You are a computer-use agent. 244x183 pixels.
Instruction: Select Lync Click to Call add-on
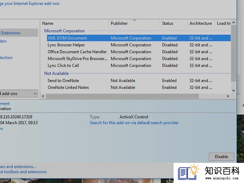139,65
